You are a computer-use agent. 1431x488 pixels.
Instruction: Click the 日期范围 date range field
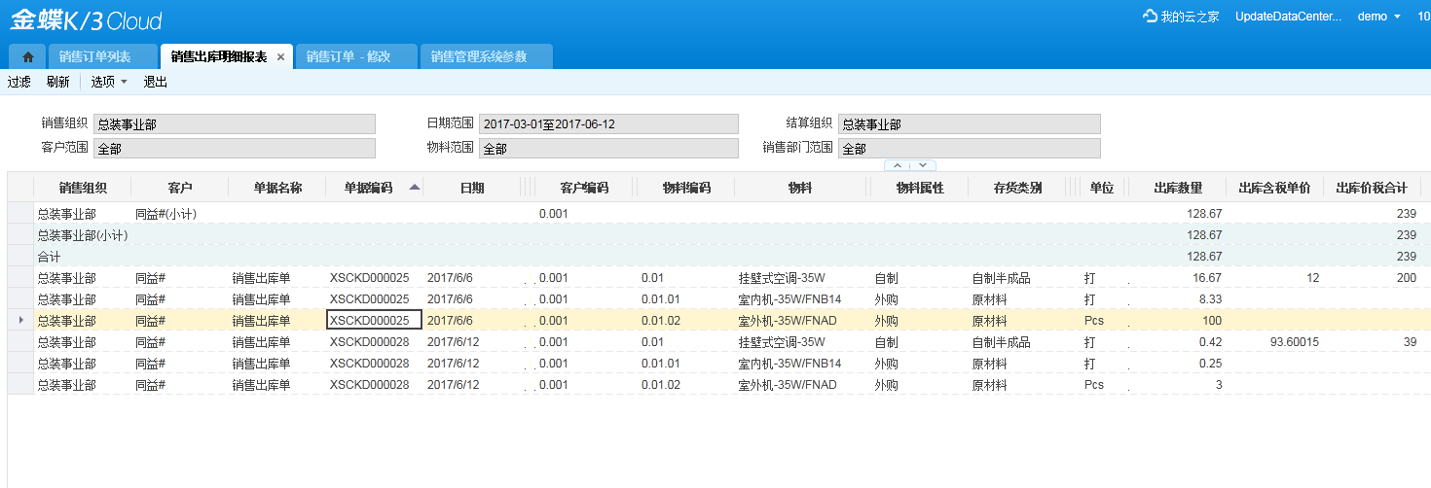[x=608, y=124]
